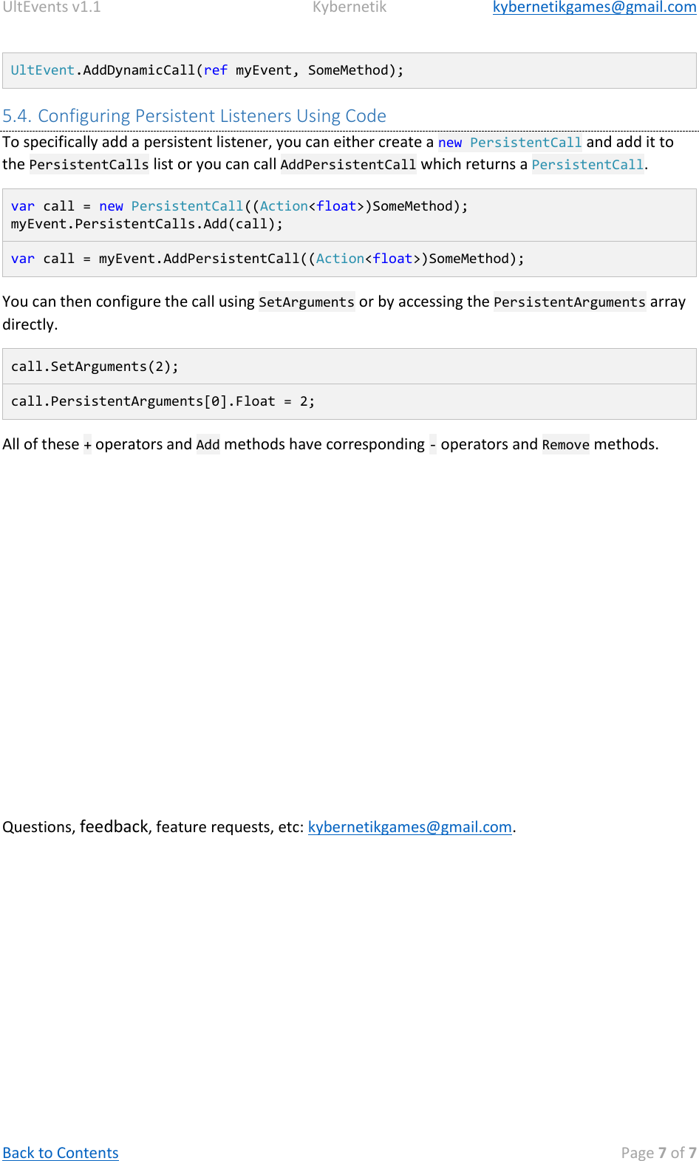
Task: Click the "Kybernetik" header text
Action: pos(349,7)
